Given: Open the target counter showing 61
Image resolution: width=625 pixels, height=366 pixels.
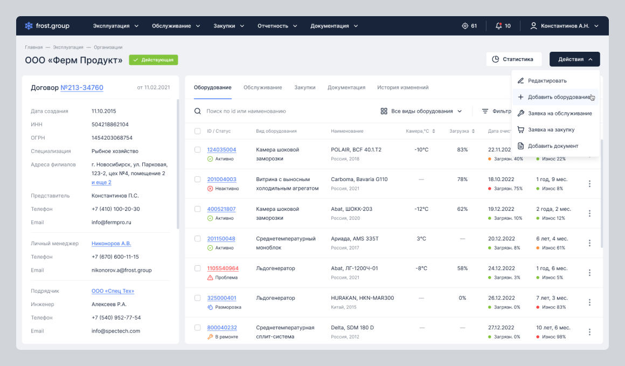Looking at the screenshot, I should click(469, 26).
